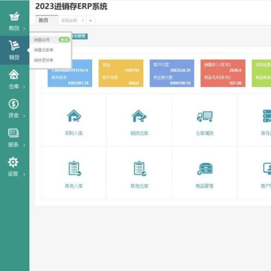Click the yellow card's 现金 amount
271x271 pixels.
pos(132,70)
